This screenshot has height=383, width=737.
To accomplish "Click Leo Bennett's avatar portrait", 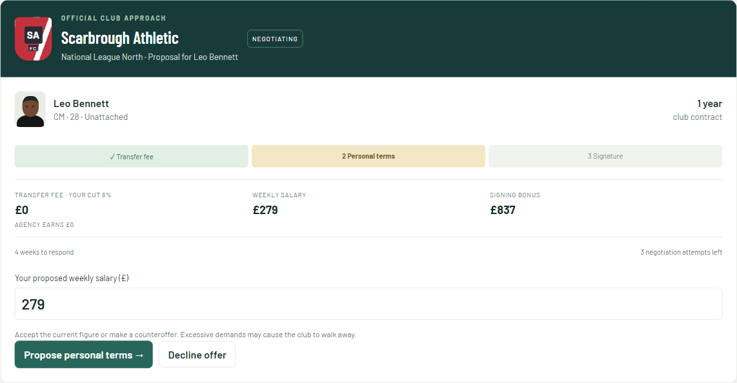I will pyautogui.click(x=30, y=110).
